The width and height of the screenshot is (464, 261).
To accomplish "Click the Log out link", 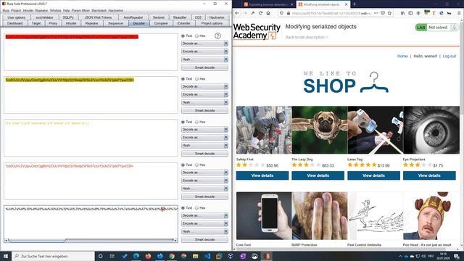I will coord(449,57).
